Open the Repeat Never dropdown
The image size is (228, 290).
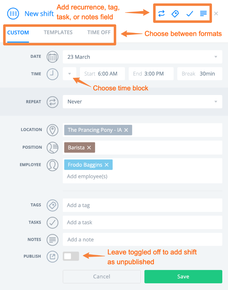pos(142,102)
